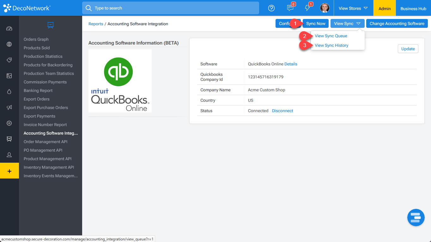Click the Disconnect link next to Connected status
Screen dimensions: 431x242
tap(282, 111)
